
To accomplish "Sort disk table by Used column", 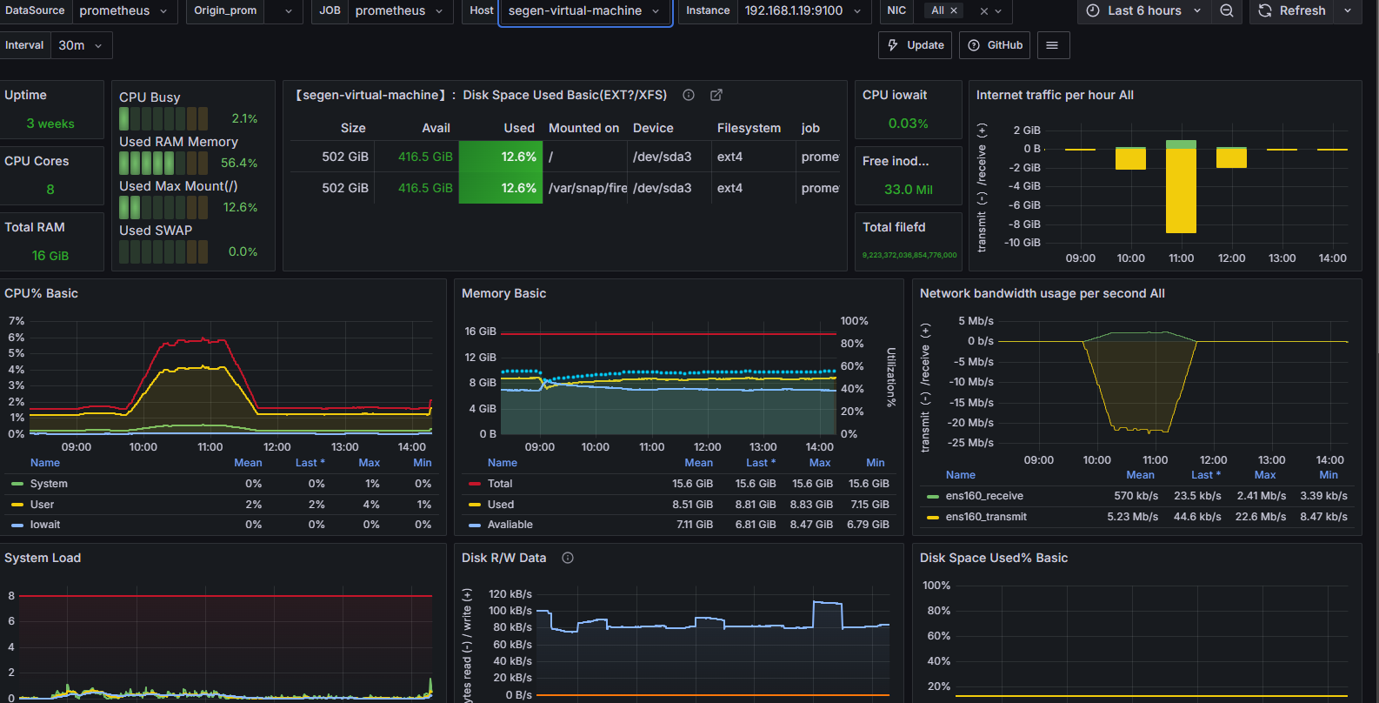I will 519,128.
